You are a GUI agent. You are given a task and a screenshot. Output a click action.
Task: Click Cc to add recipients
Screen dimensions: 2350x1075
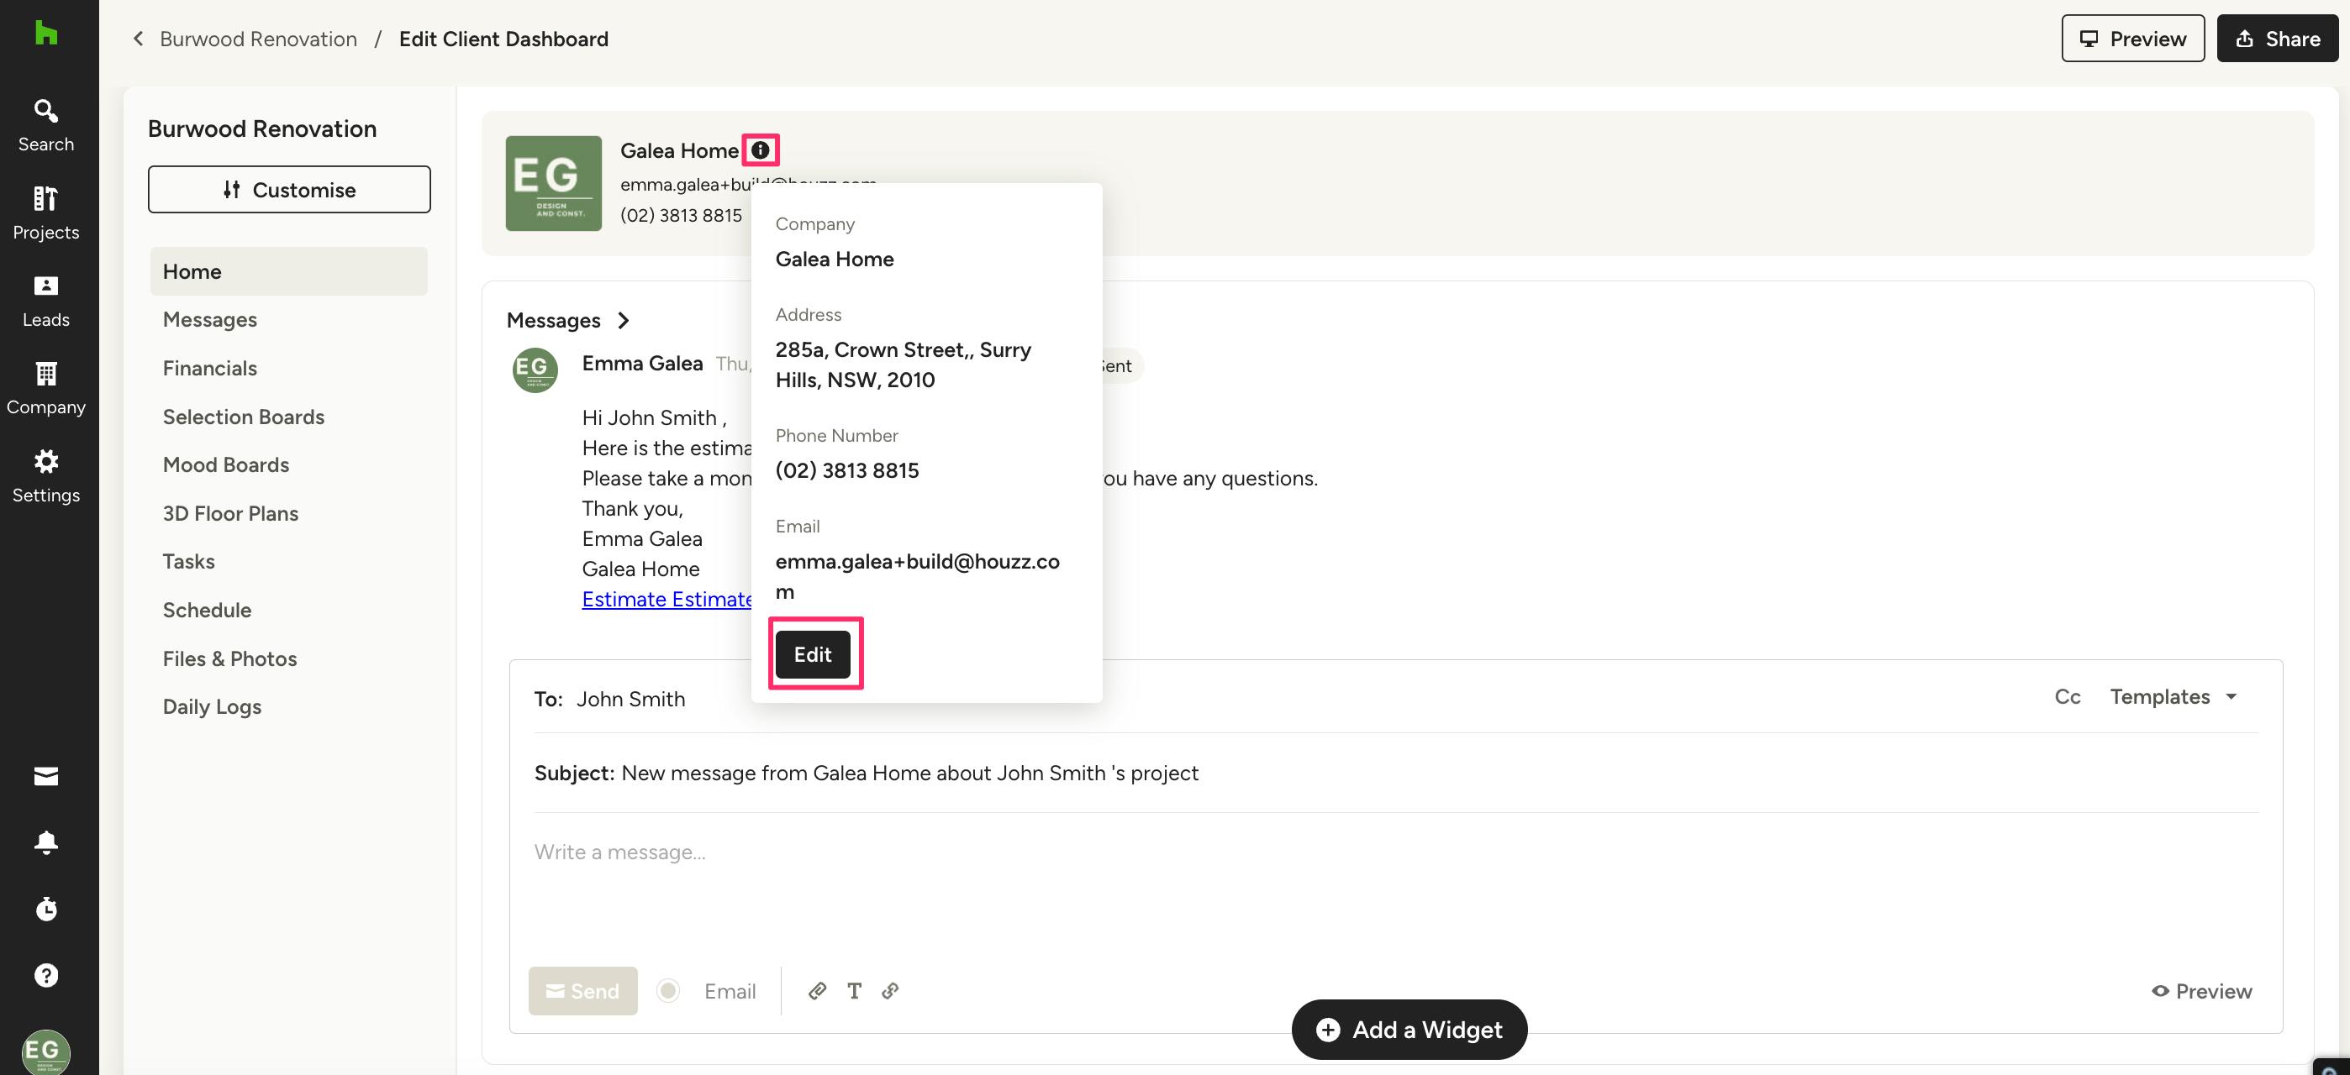coord(2068,696)
